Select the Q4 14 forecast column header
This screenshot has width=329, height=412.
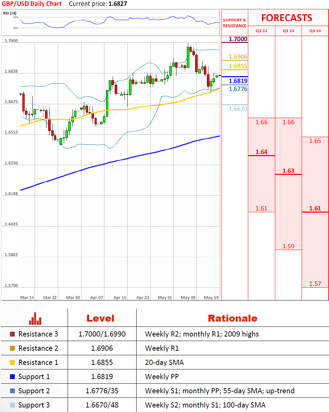click(x=315, y=31)
